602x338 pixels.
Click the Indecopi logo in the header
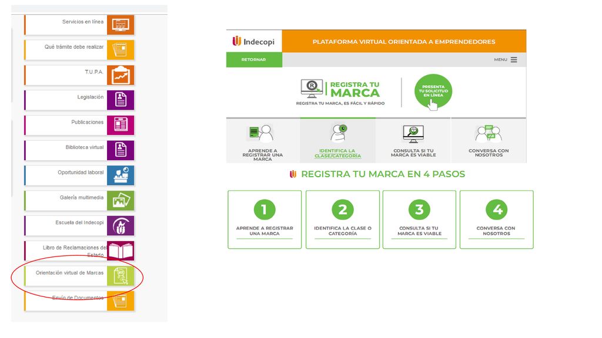(253, 41)
